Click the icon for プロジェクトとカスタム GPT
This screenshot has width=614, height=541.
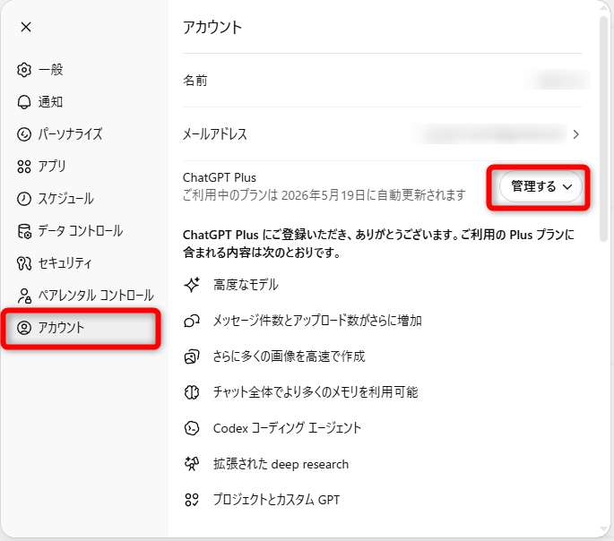[x=192, y=500]
